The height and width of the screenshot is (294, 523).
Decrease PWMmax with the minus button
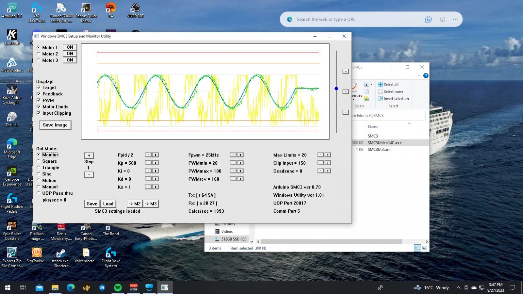pos(233,171)
